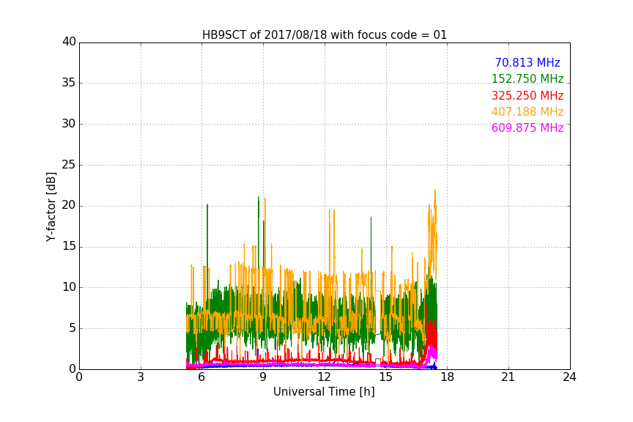
Task: Select the 152.750 MHz legend label
Action: pyautogui.click(x=527, y=78)
